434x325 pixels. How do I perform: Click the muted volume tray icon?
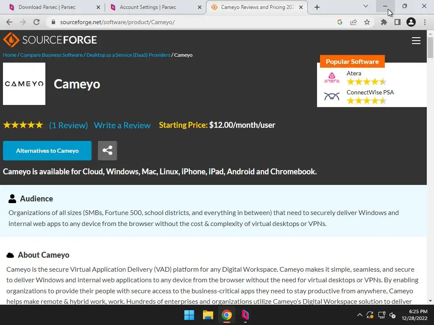[x=392, y=315]
